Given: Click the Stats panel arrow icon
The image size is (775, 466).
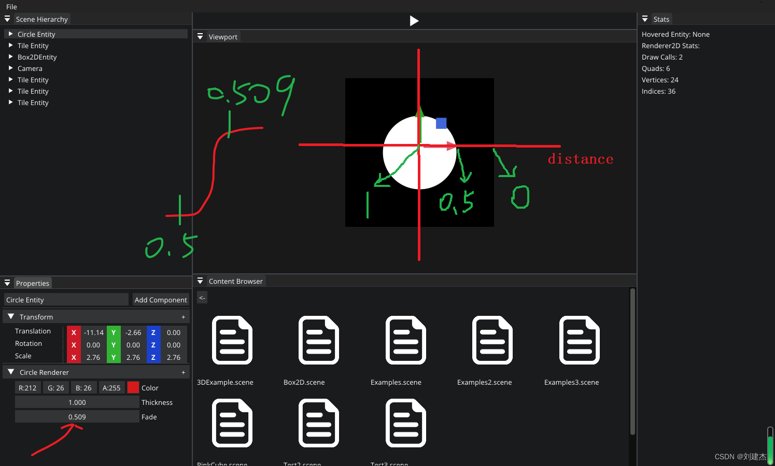Looking at the screenshot, I should click(x=644, y=19).
